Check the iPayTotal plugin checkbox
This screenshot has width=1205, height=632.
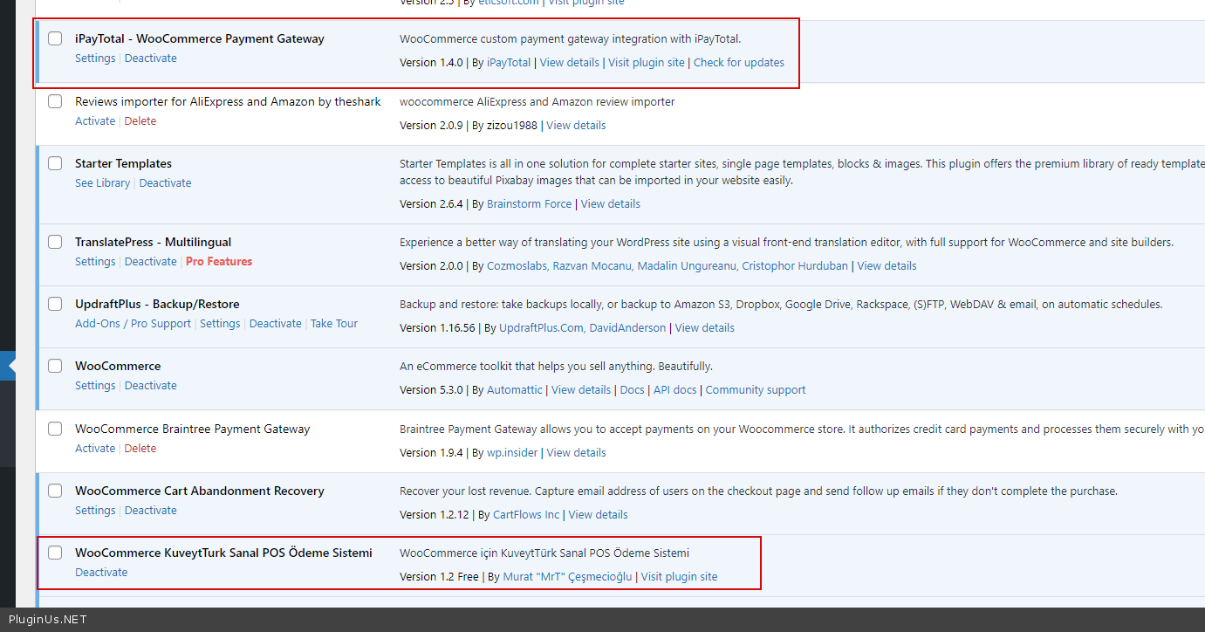(x=55, y=38)
